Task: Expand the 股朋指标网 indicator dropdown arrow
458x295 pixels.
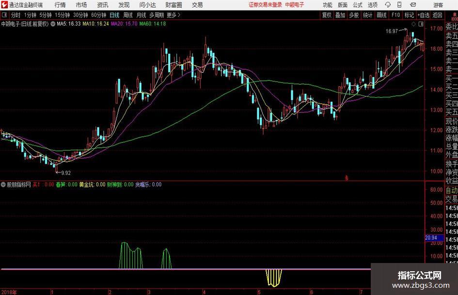Action: point(3,185)
